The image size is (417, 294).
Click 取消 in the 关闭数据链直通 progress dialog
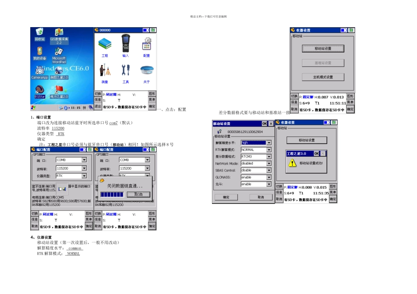(x=138, y=195)
